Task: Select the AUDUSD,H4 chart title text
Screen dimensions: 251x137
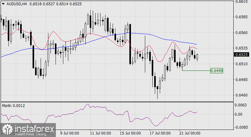Action: point(17,4)
